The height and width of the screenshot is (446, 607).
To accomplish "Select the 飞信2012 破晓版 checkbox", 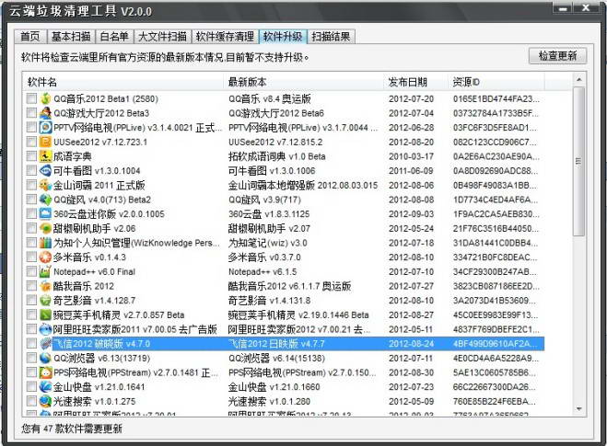I will [31, 344].
